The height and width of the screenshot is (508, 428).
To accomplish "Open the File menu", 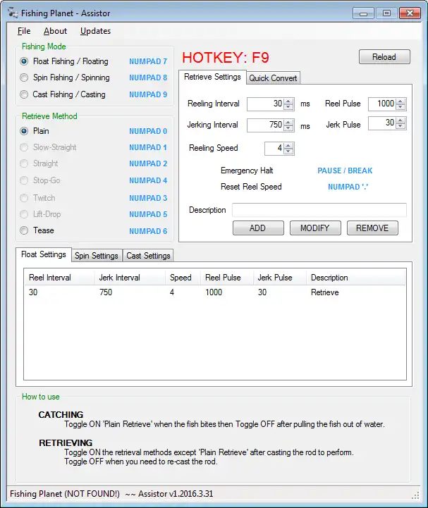I will click(x=24, y=31).
